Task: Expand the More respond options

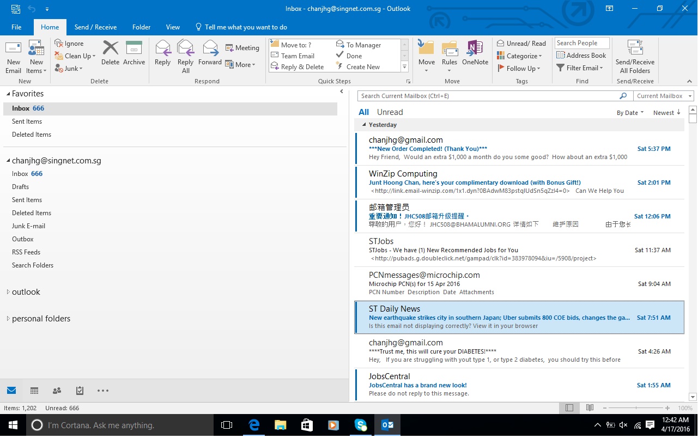Action: (x=240, y=64)
